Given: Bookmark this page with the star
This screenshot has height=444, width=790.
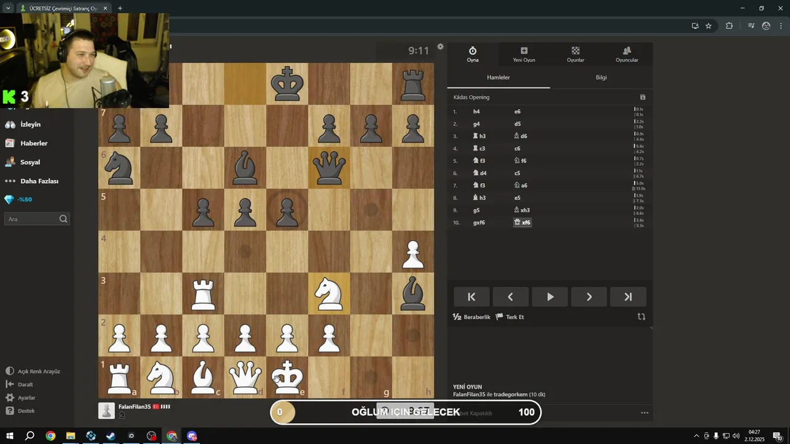Looking at the screenshot, I should tap(709, 26).
